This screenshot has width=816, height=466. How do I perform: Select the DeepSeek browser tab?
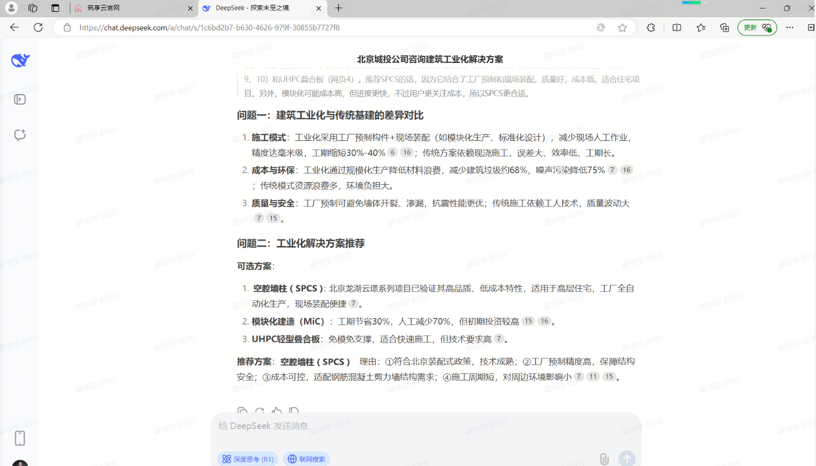(260, 8)
